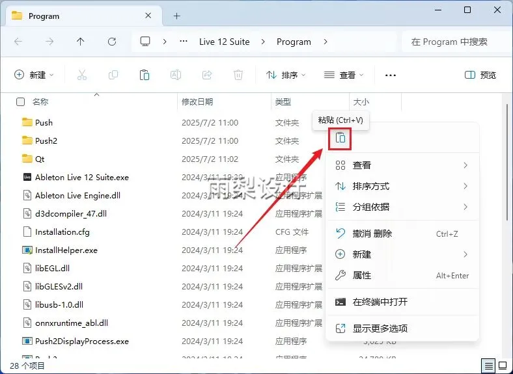Click the Delete trash icon in toolbar
This screenshot has height=374, width=513.
pyautogui.click(x=238, y=75)
